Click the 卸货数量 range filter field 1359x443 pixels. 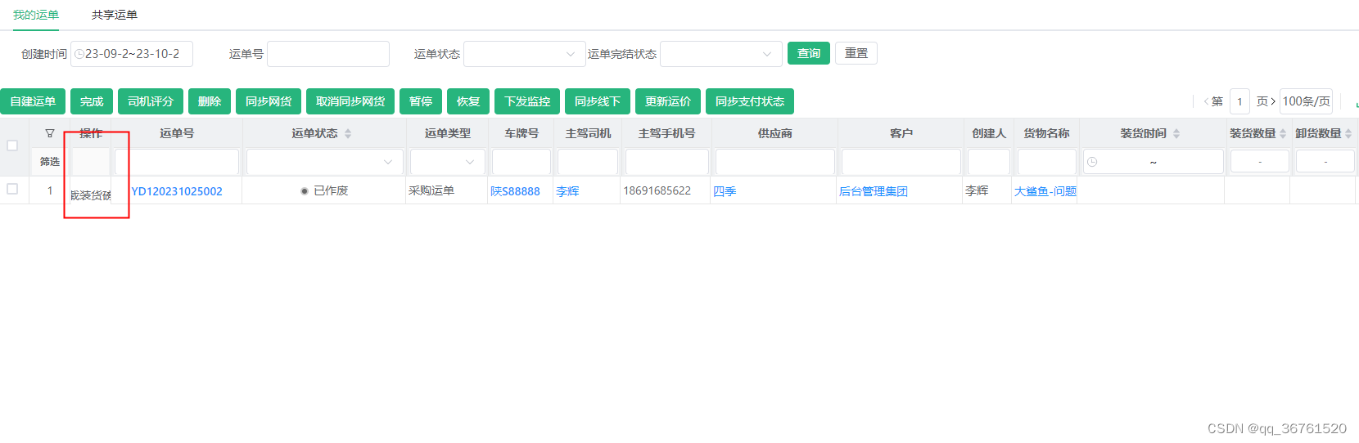click(1325, 162)
